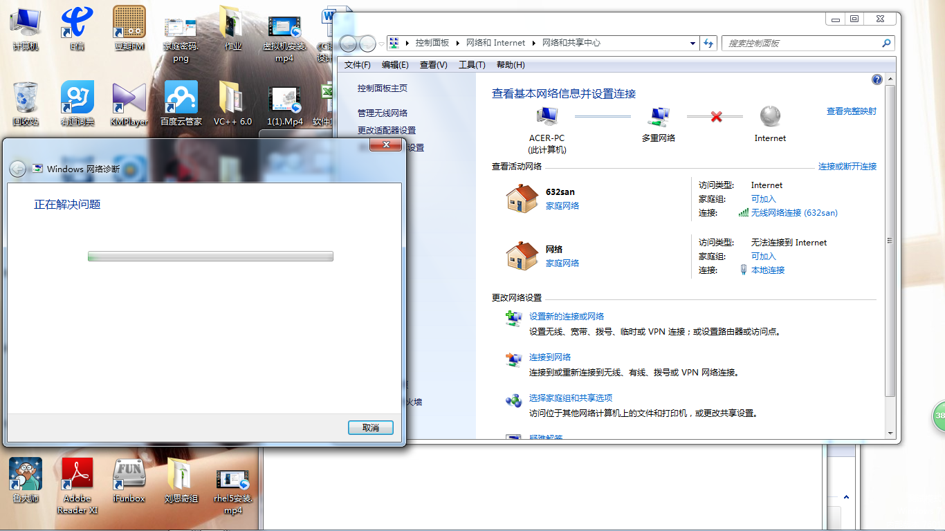Open the 计算机 desktop icon
This screenshot has width=945, height=531.
[x=26, y=29]
